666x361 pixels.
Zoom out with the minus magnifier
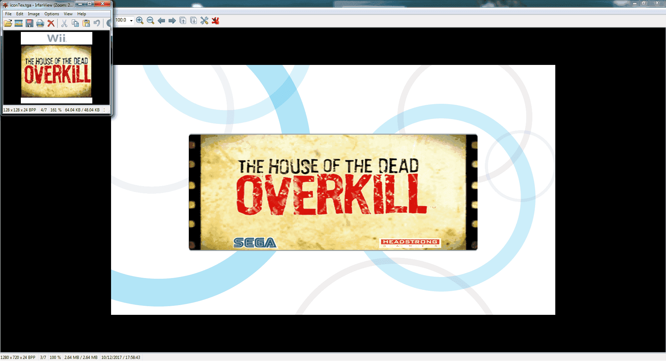150,20
